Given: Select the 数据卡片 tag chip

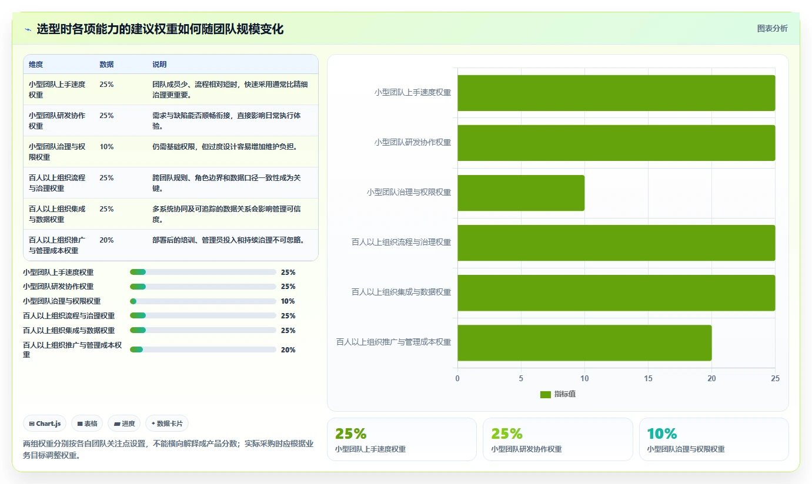Looking at the screenshot, I should point(167,423).
